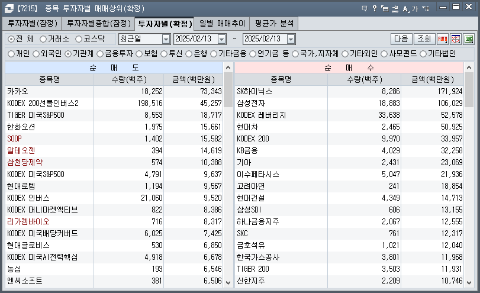480x293 pixels.
Task: Switch to 평균가 분석 tab
Action: click(x=274, y=24)
